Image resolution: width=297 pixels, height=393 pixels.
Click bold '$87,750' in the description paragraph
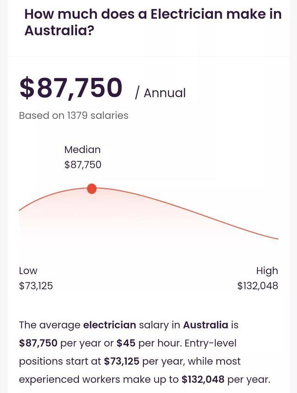(x=39, y=343)
